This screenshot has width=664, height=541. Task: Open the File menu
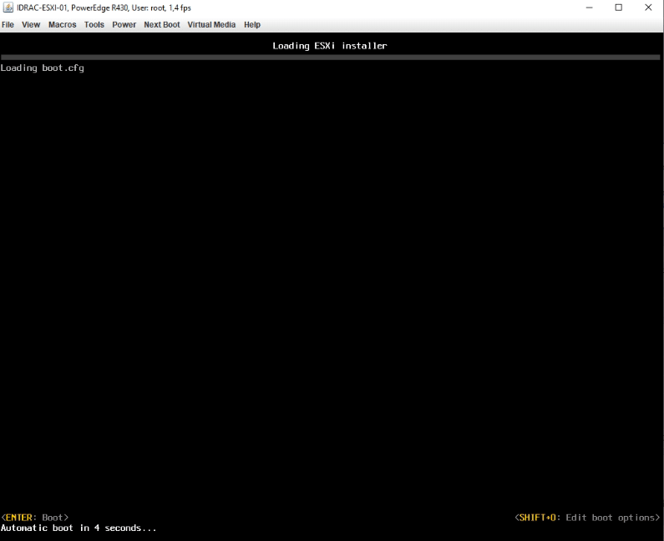[8, 25]
